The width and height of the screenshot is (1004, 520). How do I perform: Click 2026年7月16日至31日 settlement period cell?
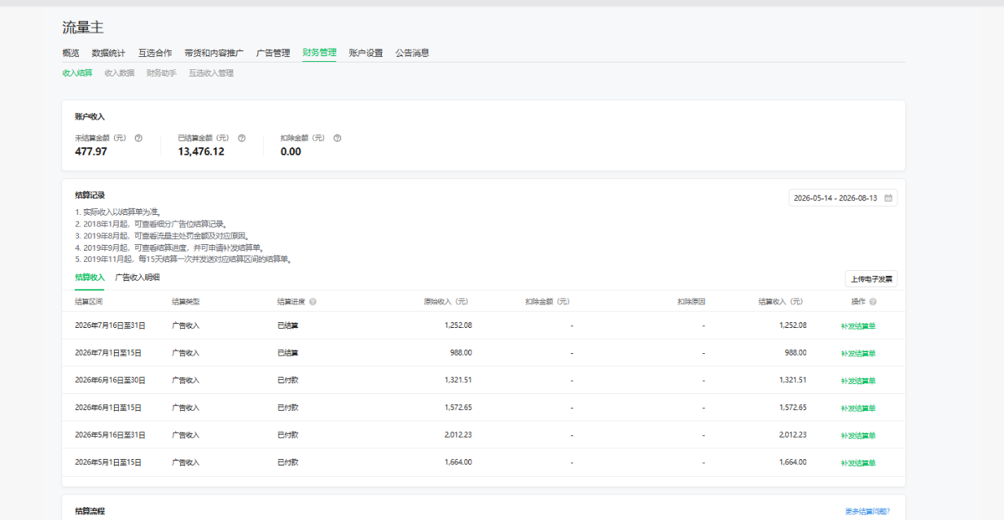[x=110, y=326]
